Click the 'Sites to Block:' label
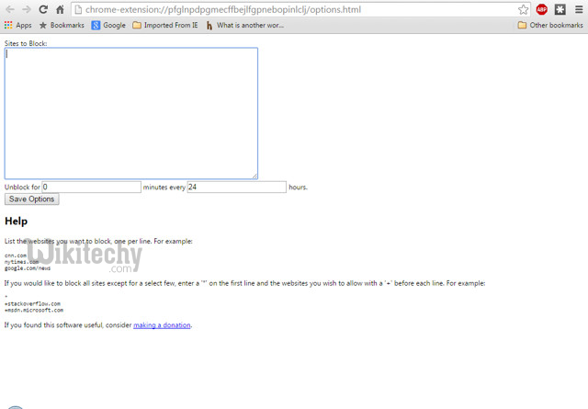The width and height of the screenshot is (588, 409). (26, 43)
